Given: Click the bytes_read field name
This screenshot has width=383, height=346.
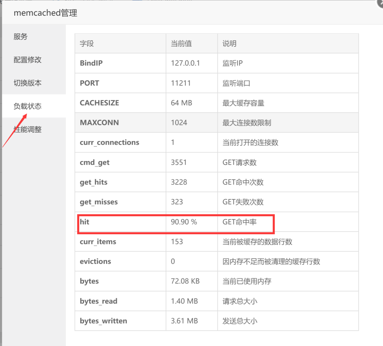Looking at the screenshot, I should 98,301.
